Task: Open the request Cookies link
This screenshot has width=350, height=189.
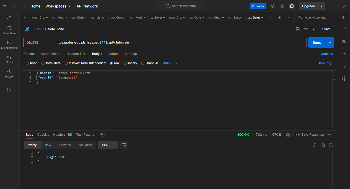Action: pyautogui.click(x=327, y=54)
